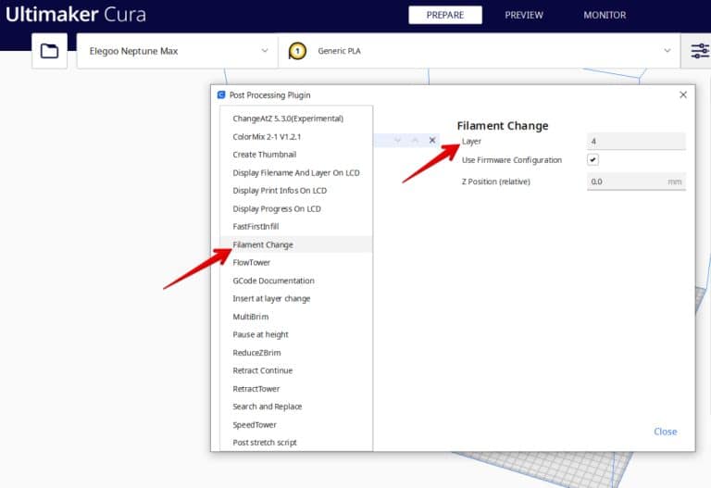
Task: Switch to the PREVIEW tab
Action: pos(524,15)
